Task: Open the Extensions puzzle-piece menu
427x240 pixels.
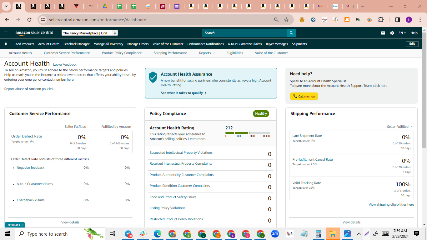Action: point(381,20)
